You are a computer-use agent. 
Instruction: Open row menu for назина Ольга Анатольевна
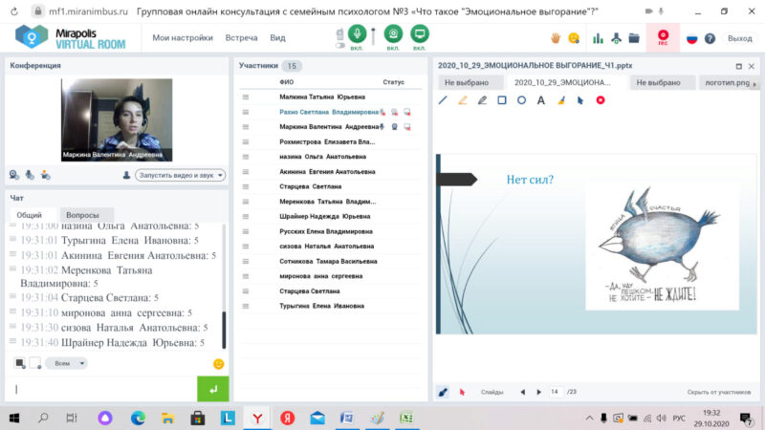pyautogui.click(x=246, y=157)
